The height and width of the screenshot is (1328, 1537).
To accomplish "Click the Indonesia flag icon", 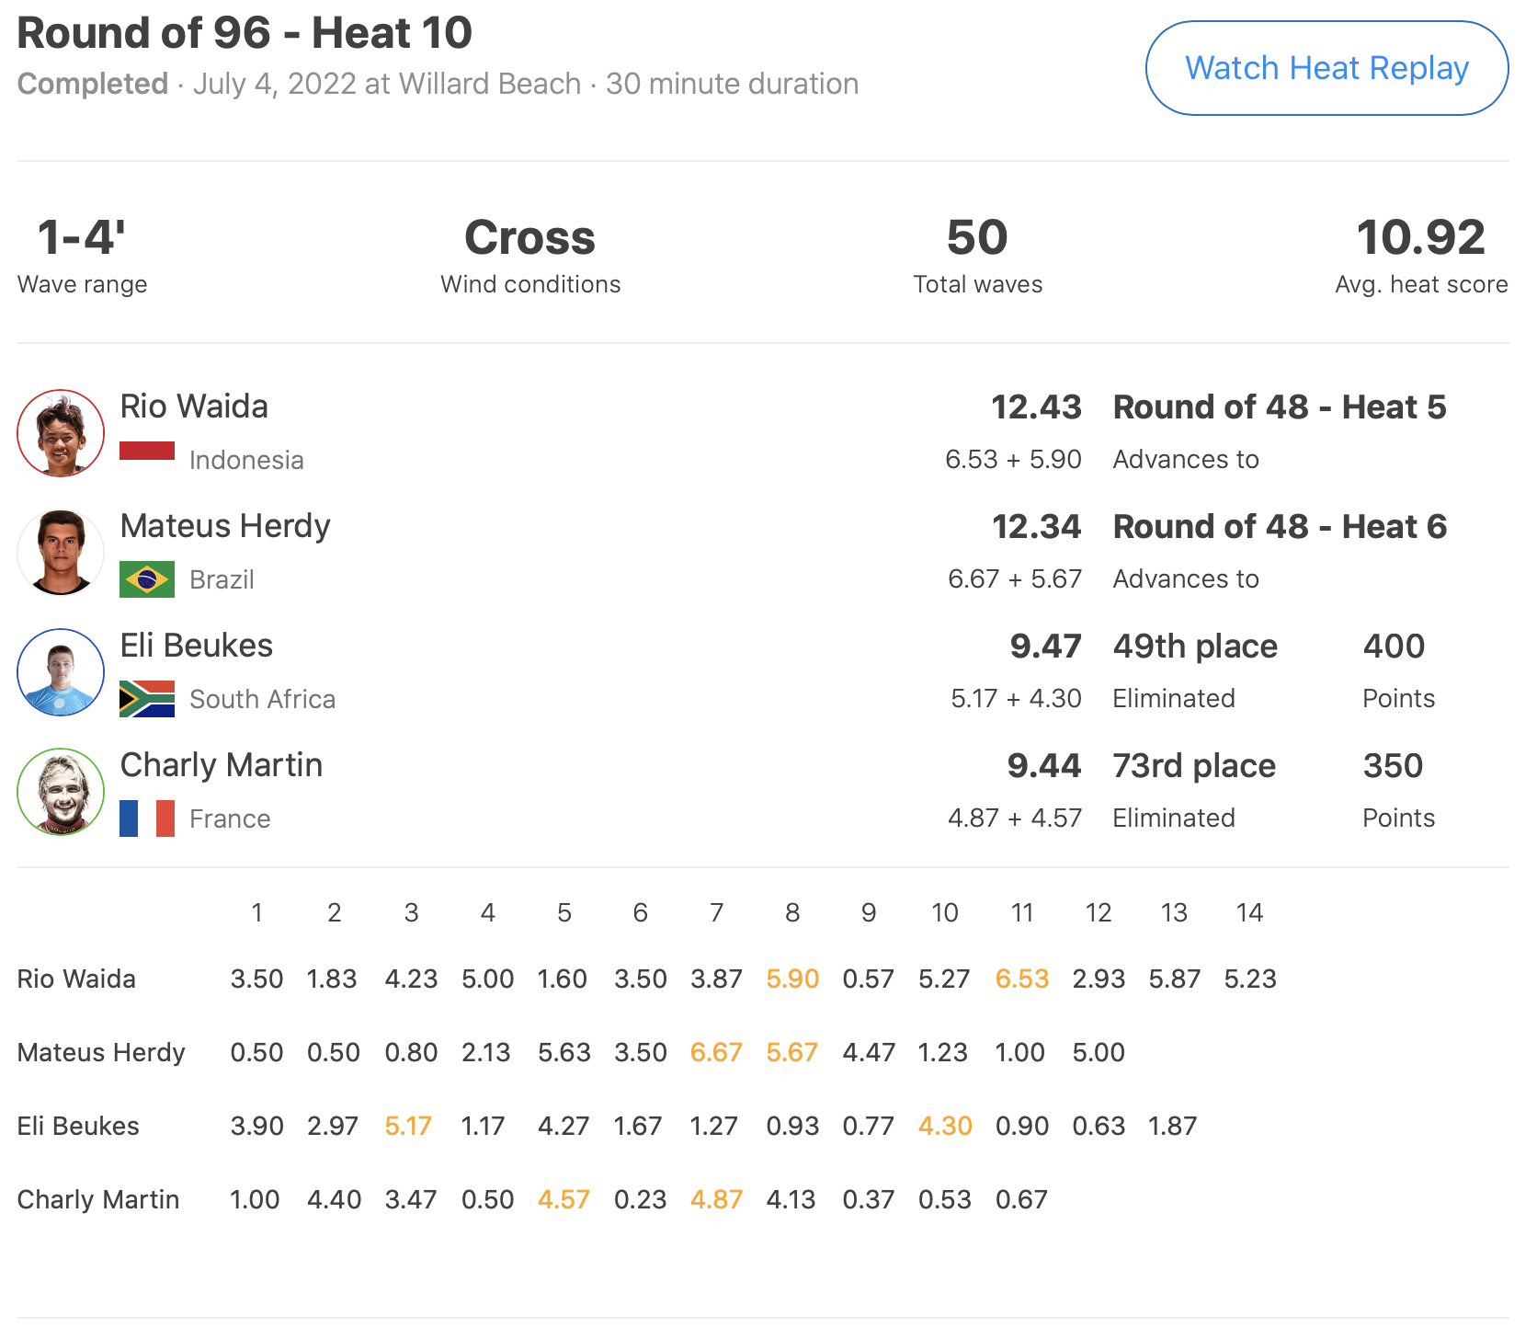I will point(147,452).
